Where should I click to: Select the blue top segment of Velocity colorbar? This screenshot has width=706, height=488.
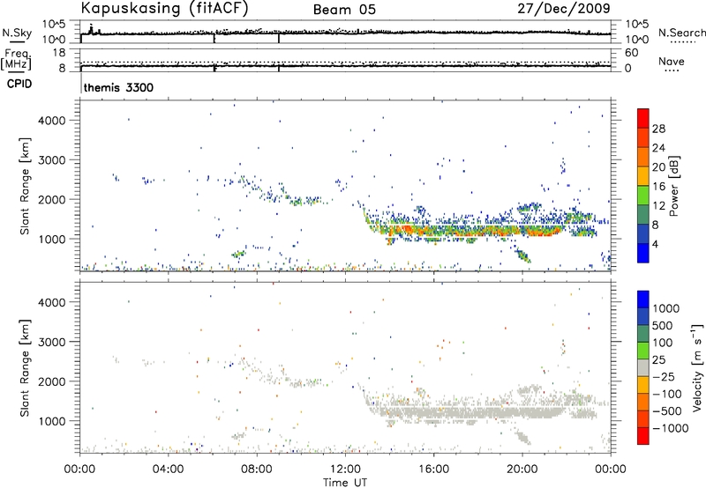(x=643, y=299)
